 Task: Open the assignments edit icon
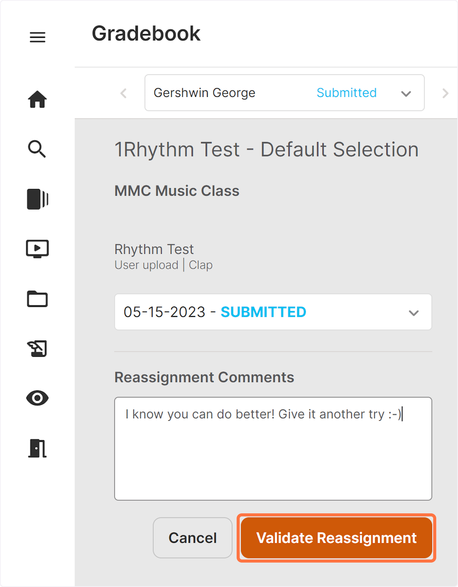37,348
